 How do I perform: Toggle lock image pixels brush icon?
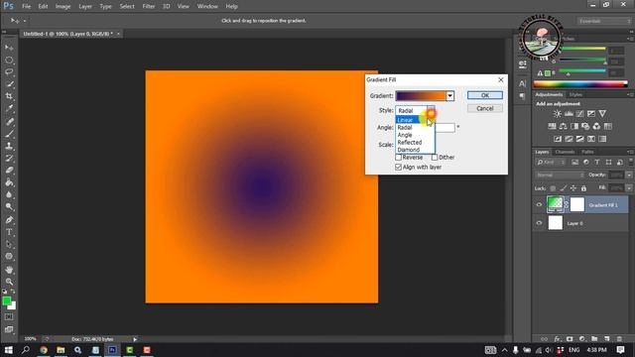coord(563,188)
